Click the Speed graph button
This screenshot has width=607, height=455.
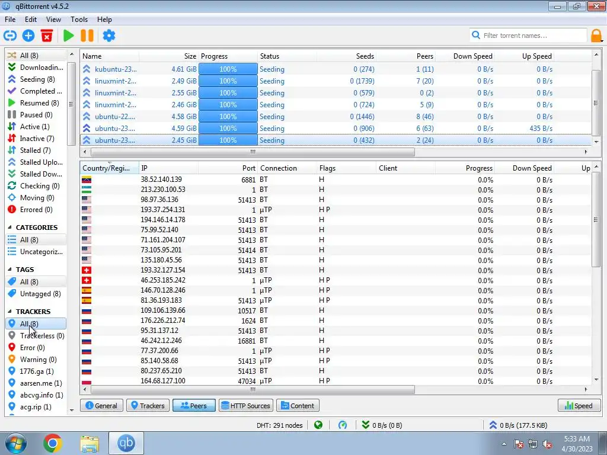tap(579, 405)
